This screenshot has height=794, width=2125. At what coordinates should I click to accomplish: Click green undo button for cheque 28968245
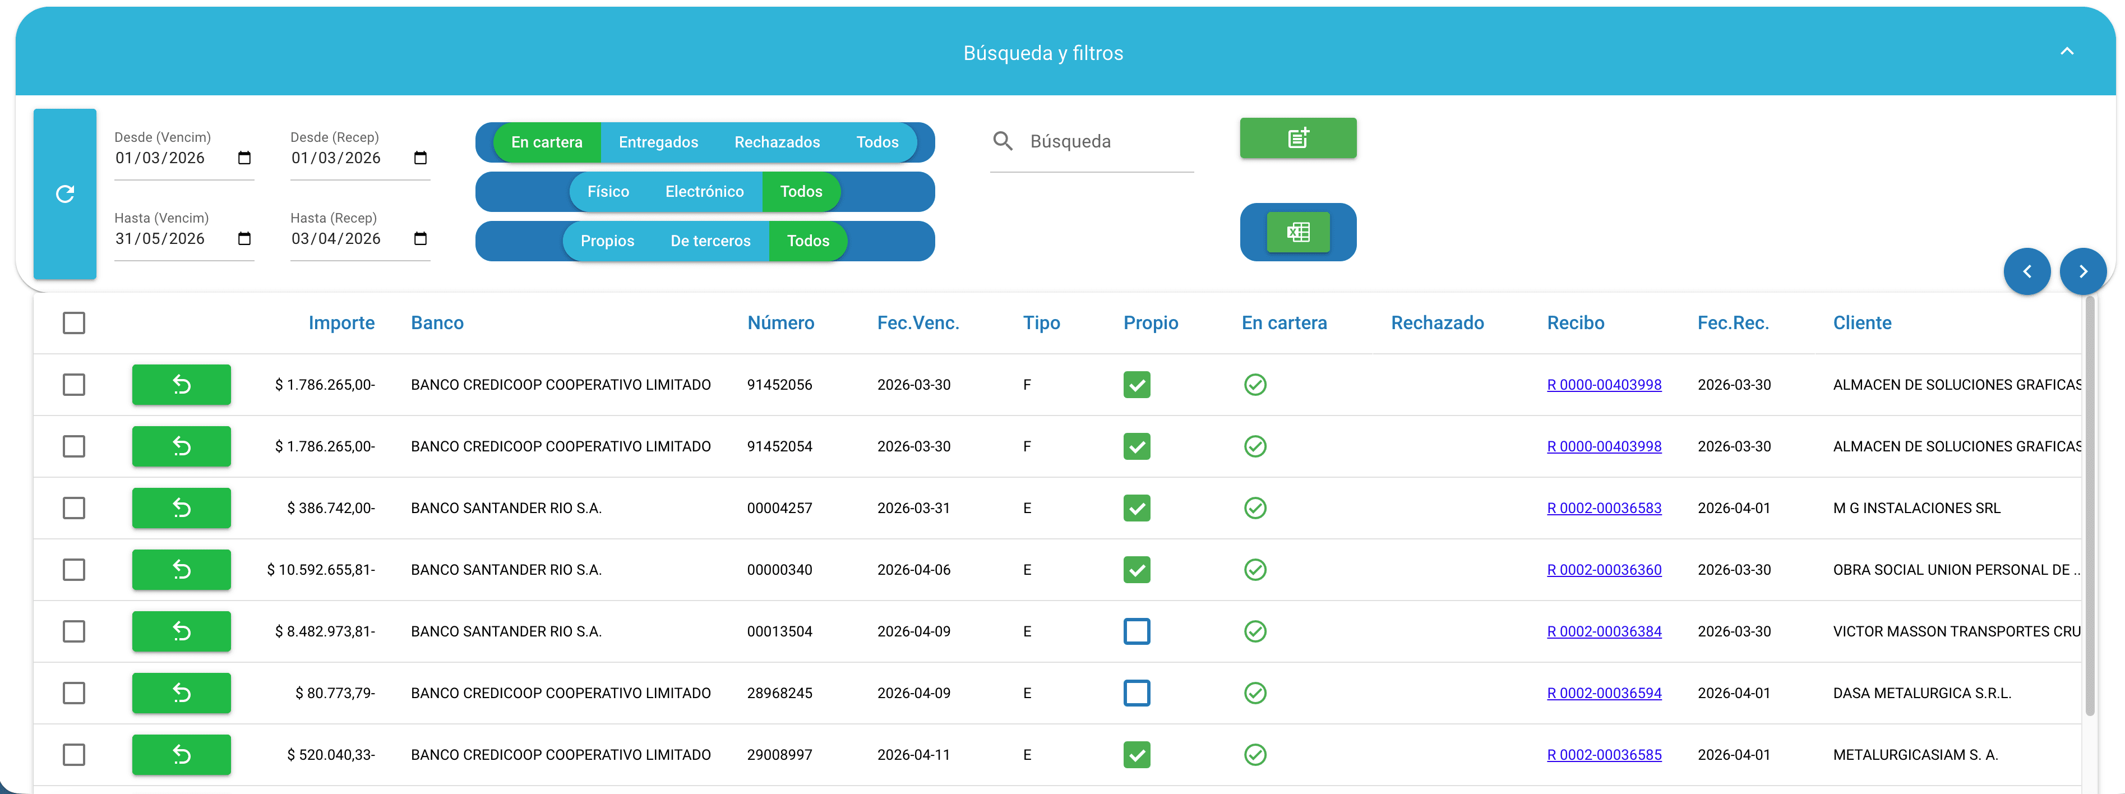[x=182, y=693]
